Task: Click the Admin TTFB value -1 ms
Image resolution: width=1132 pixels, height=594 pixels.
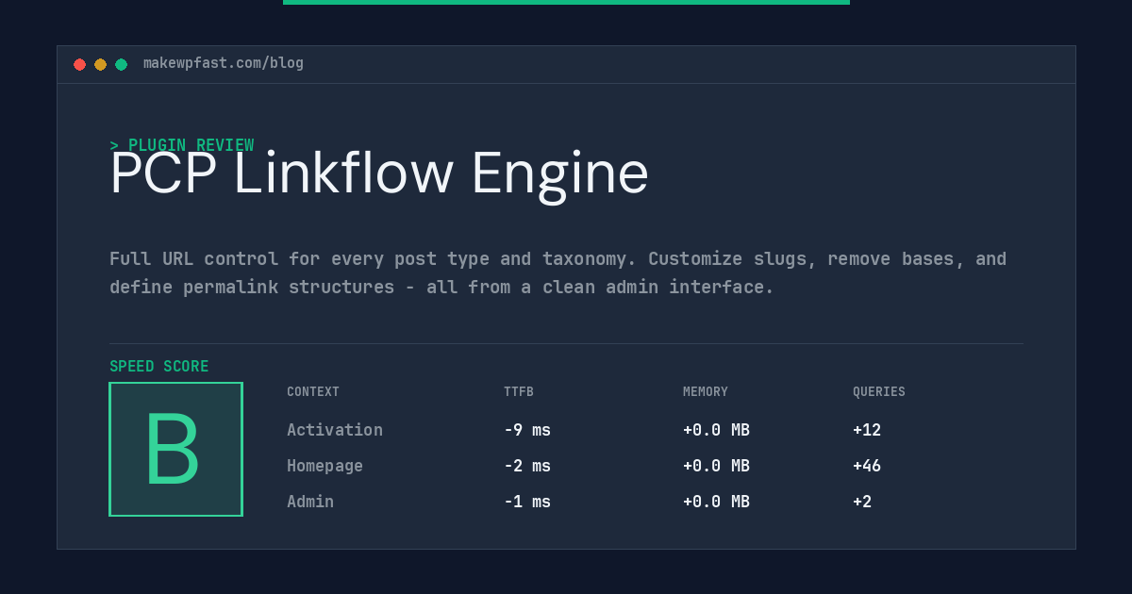Action: 527,502
